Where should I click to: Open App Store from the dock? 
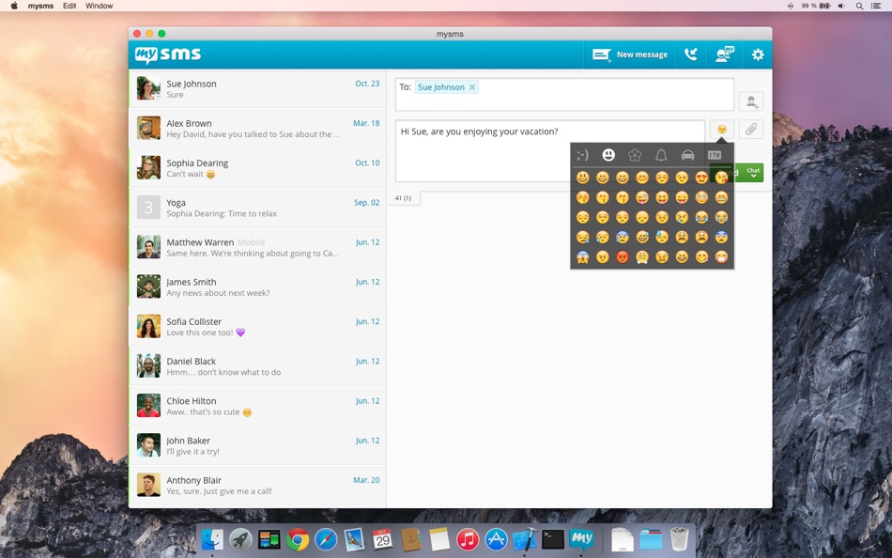tap(496, 539)
